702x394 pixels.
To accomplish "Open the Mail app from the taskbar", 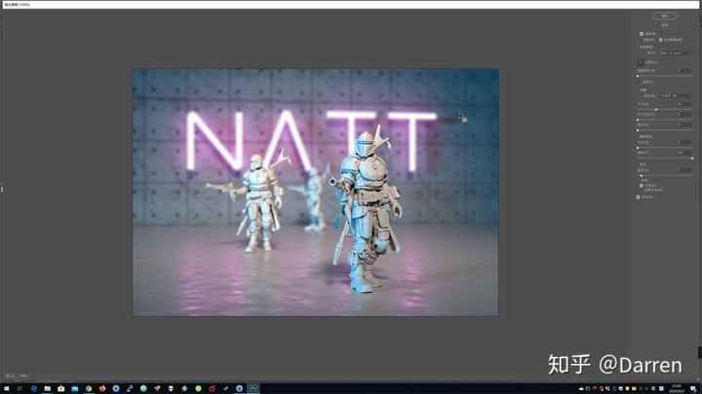I will pyautogui.click(x=75, y=388).
